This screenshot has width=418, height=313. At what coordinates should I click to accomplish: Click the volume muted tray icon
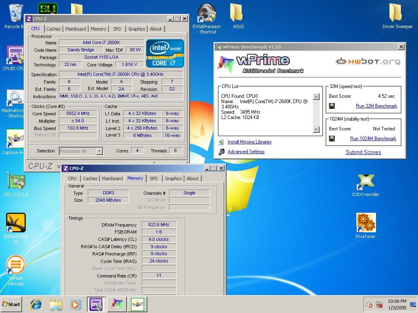[x=369, y=304]
